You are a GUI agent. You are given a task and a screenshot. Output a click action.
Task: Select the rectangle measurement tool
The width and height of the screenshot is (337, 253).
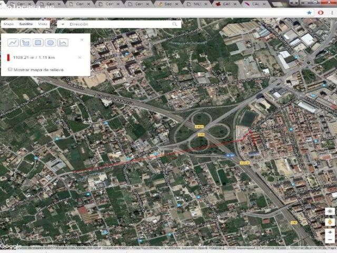click(38, 42)
